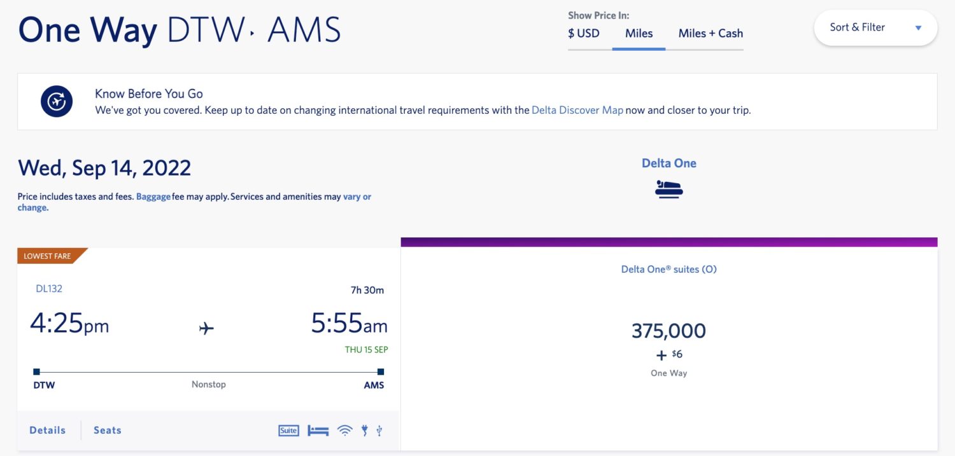Click the power outlet amenity icon

point(364,431)
